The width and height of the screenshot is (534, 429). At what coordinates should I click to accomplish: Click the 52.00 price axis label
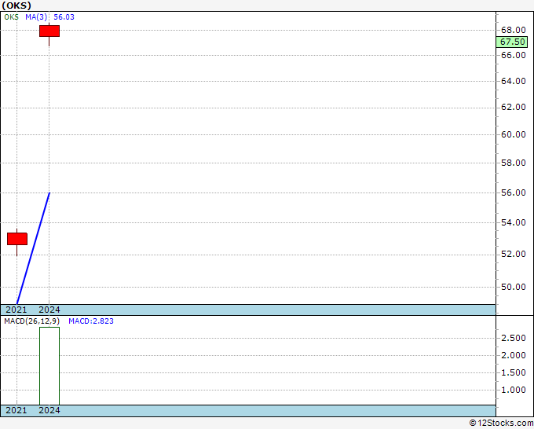point(514,255)
